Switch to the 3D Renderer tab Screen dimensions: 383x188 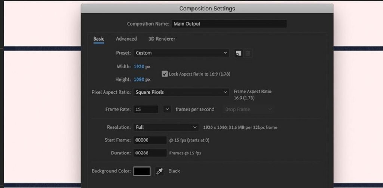tap(162, 39)
